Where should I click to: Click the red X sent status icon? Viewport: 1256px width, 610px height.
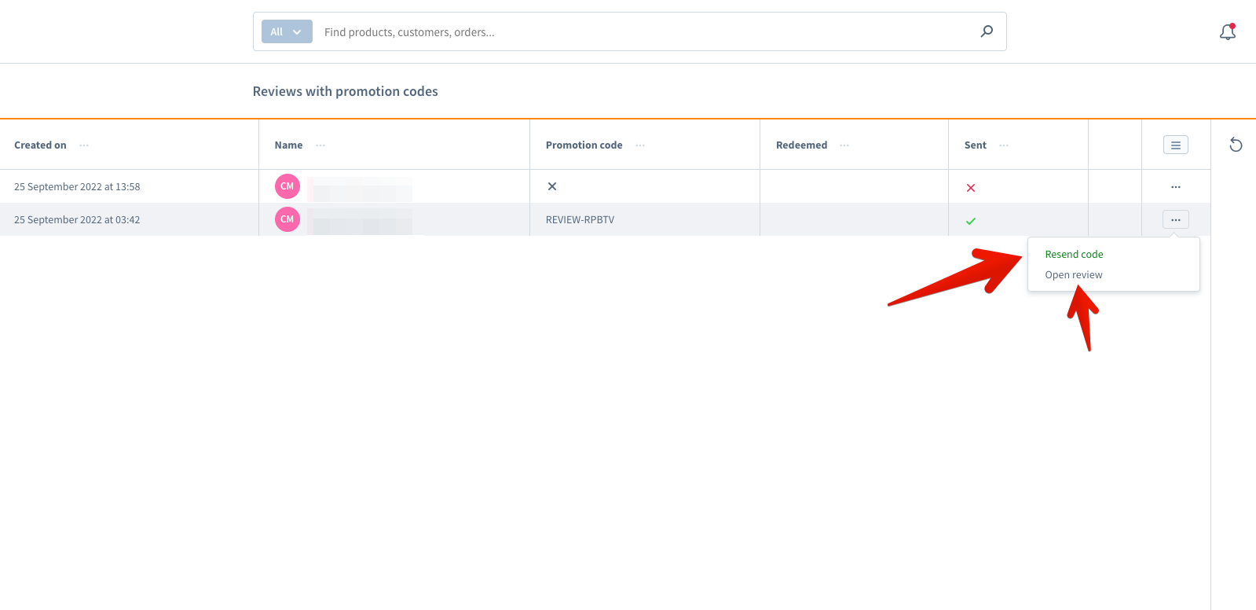[971, 188]
